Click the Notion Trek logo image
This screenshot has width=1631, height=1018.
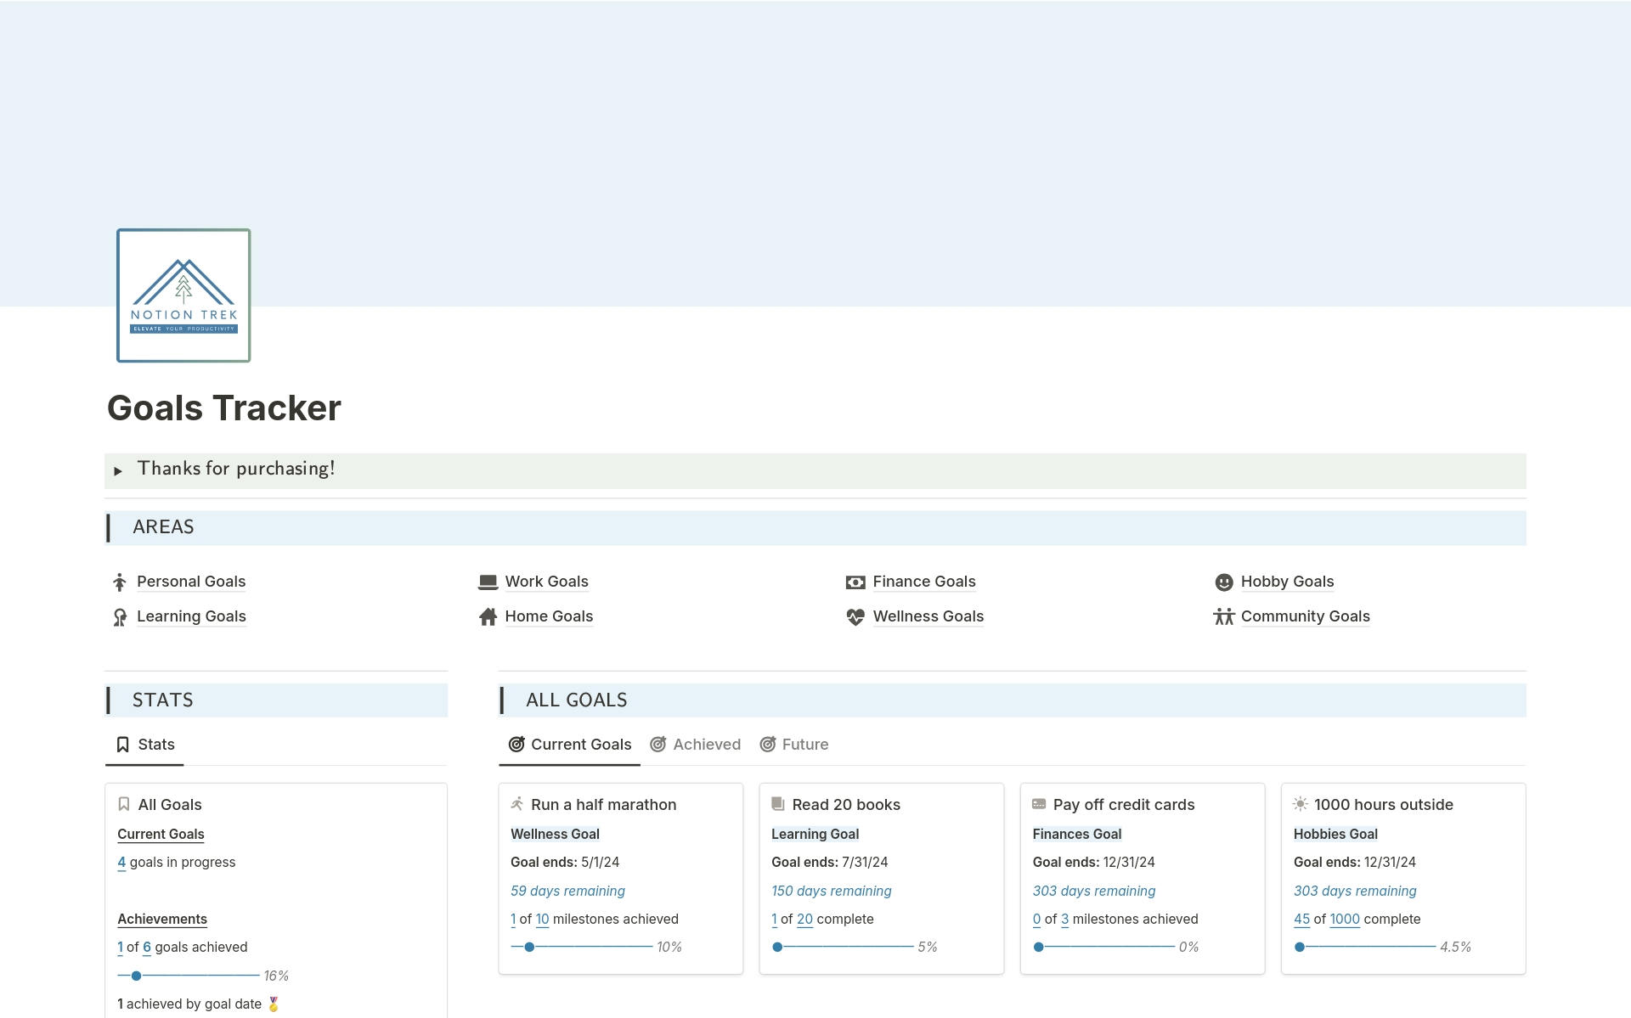(183, 295)
